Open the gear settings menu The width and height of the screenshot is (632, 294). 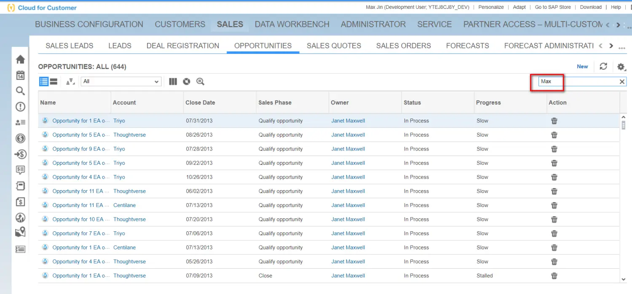pos(621,66)
